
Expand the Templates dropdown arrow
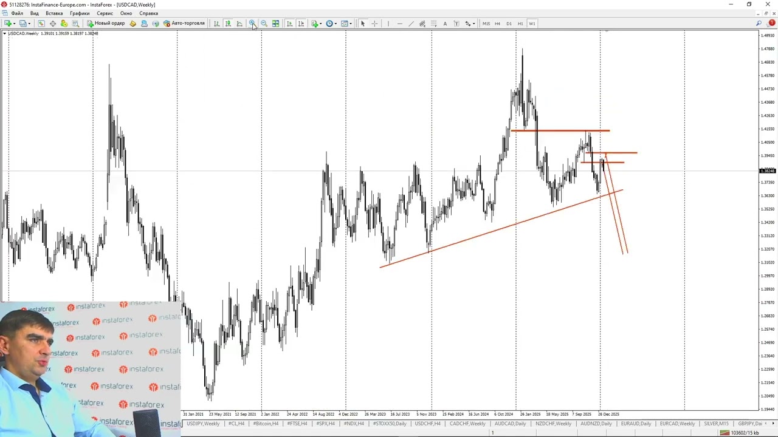click(x=351, y=24)
